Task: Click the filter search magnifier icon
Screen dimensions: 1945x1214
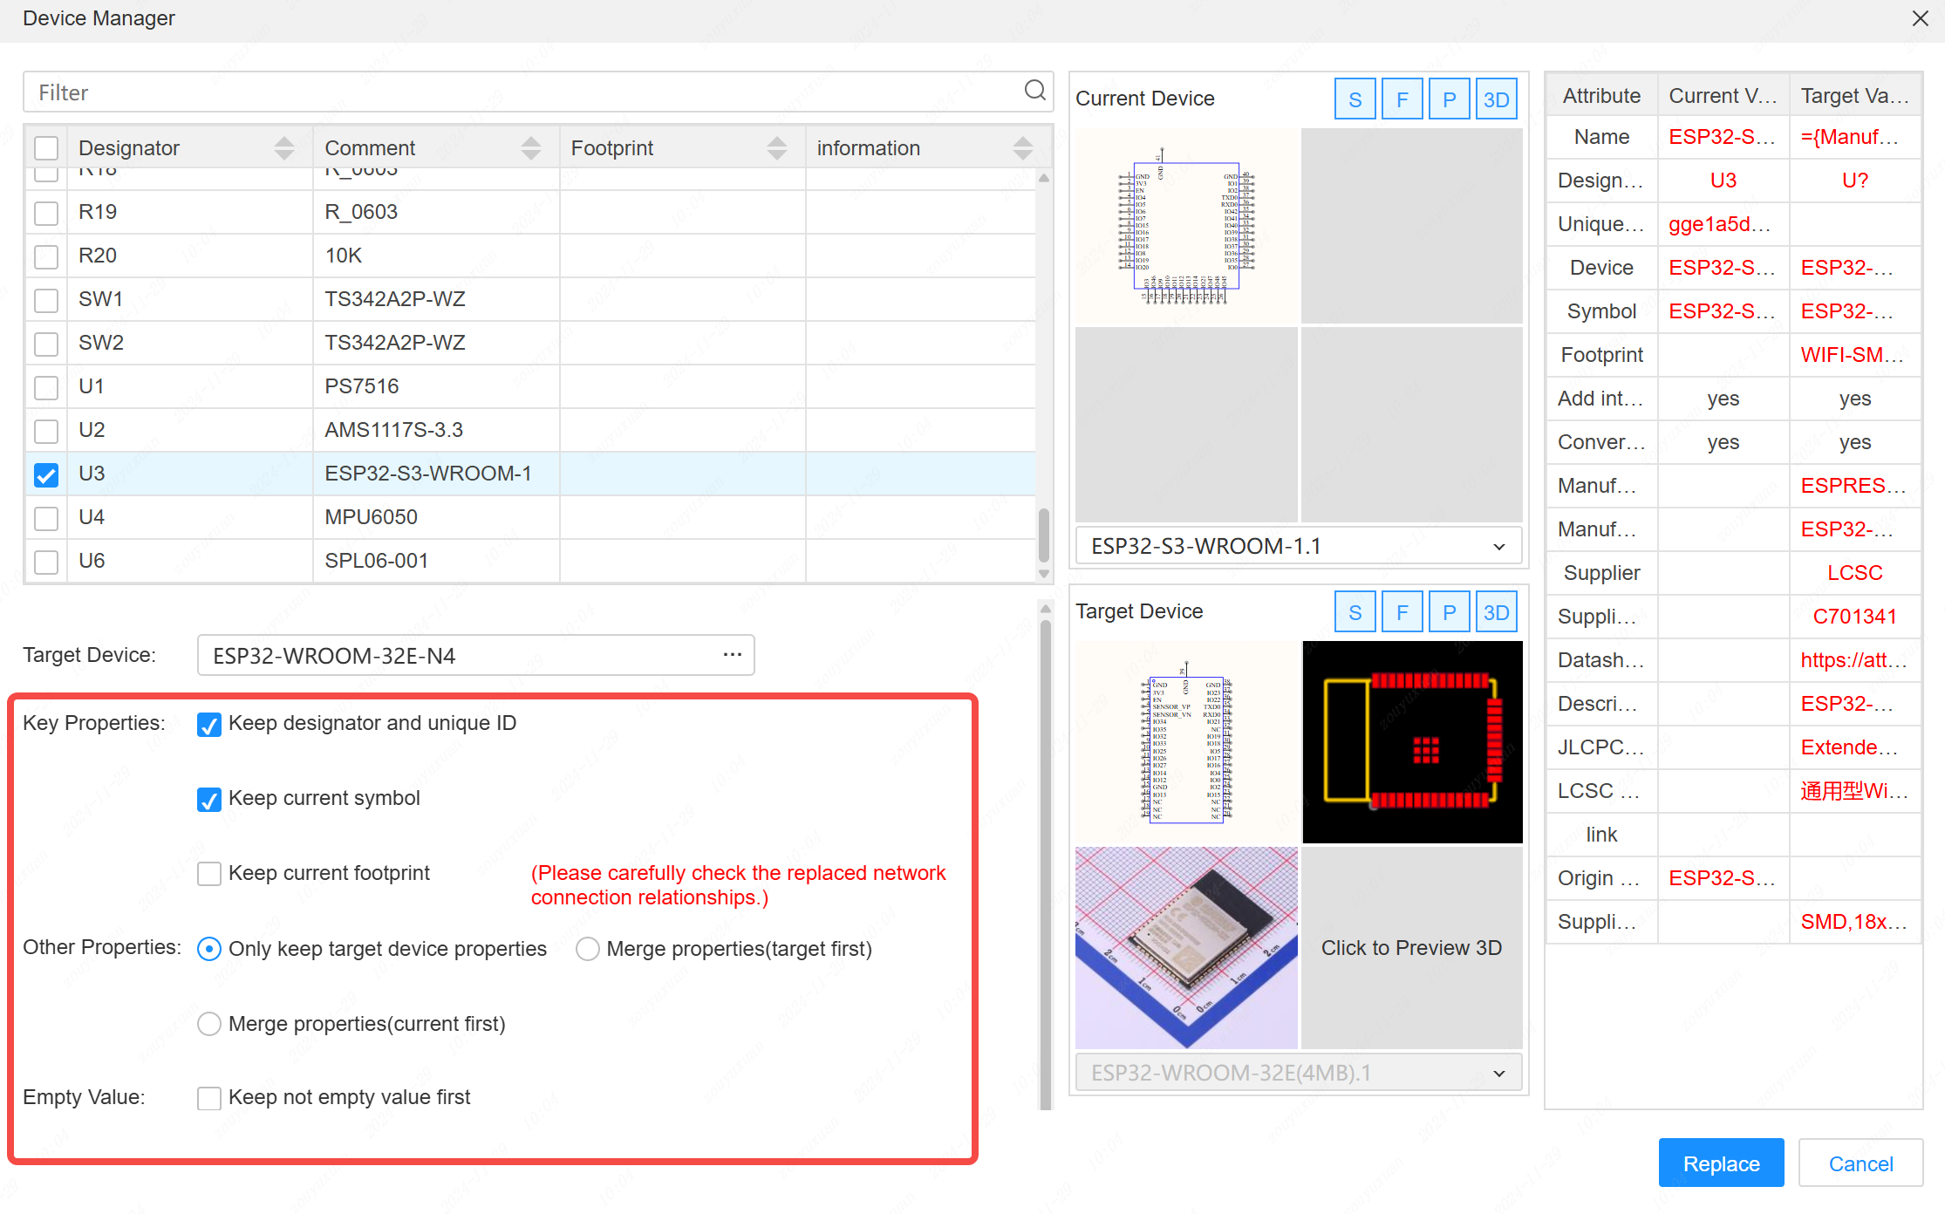Action: pos(1034,91)
